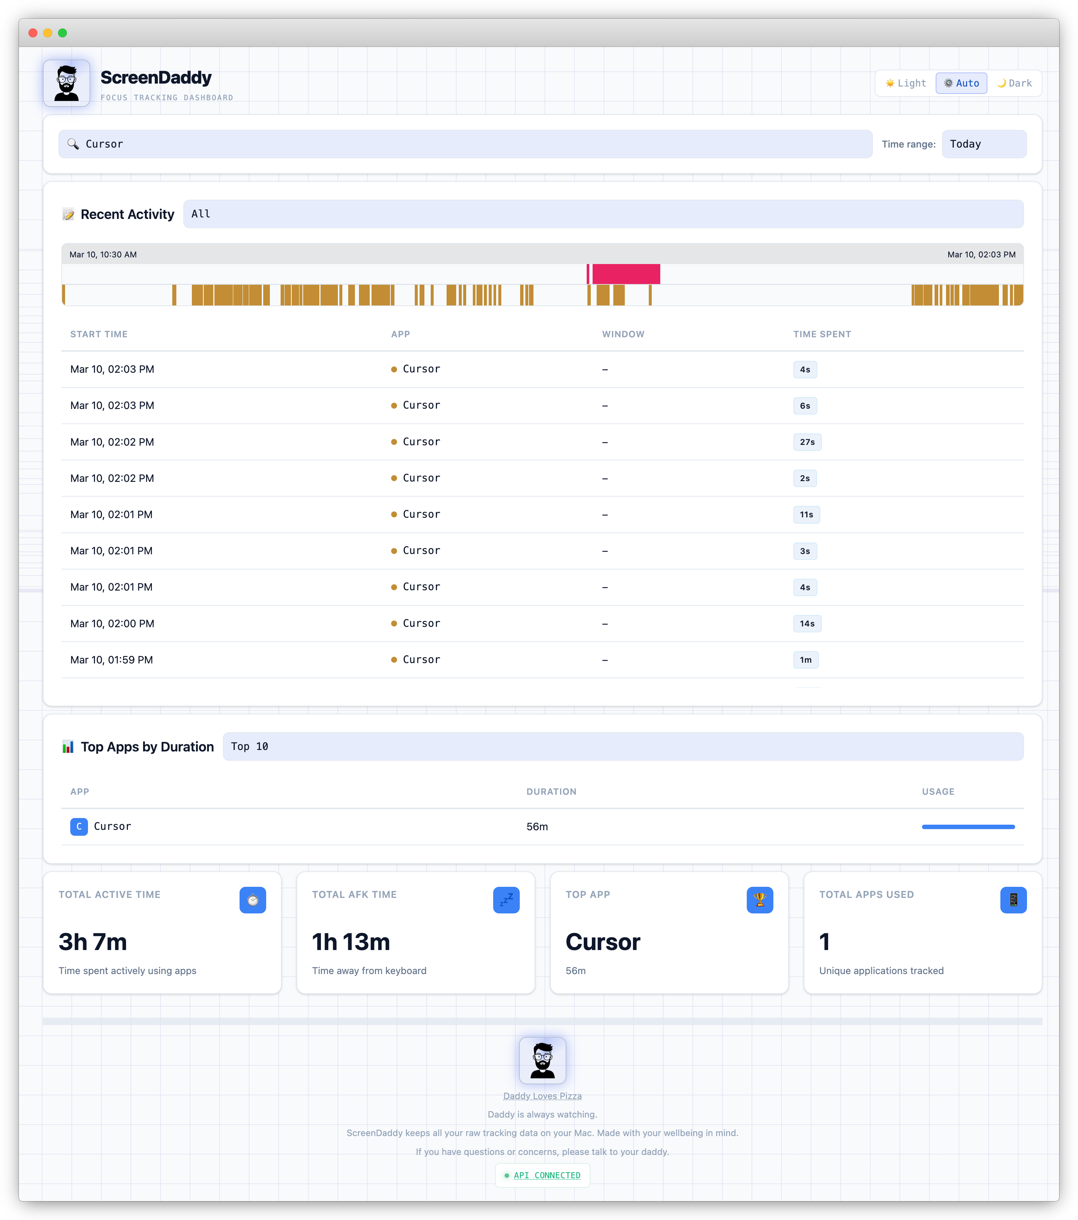Click the trophy icon on Top App card
The image size is (1078, 1220).
759,900
